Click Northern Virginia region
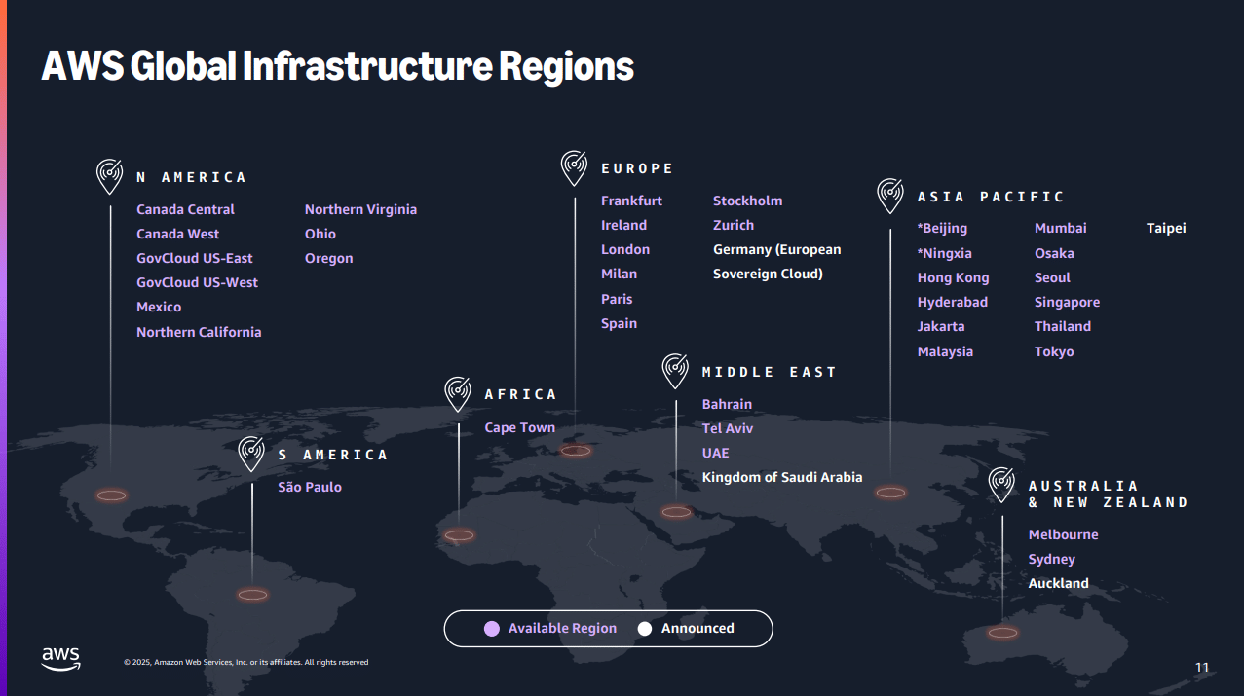Screen dimensions: 1244x696 [360, 209]
